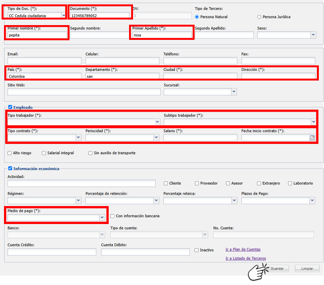Image resolution: width=324 pixels, height=285 pixels.
Task: Focus the Cuenta Crédito field
Action: point(52,252)
